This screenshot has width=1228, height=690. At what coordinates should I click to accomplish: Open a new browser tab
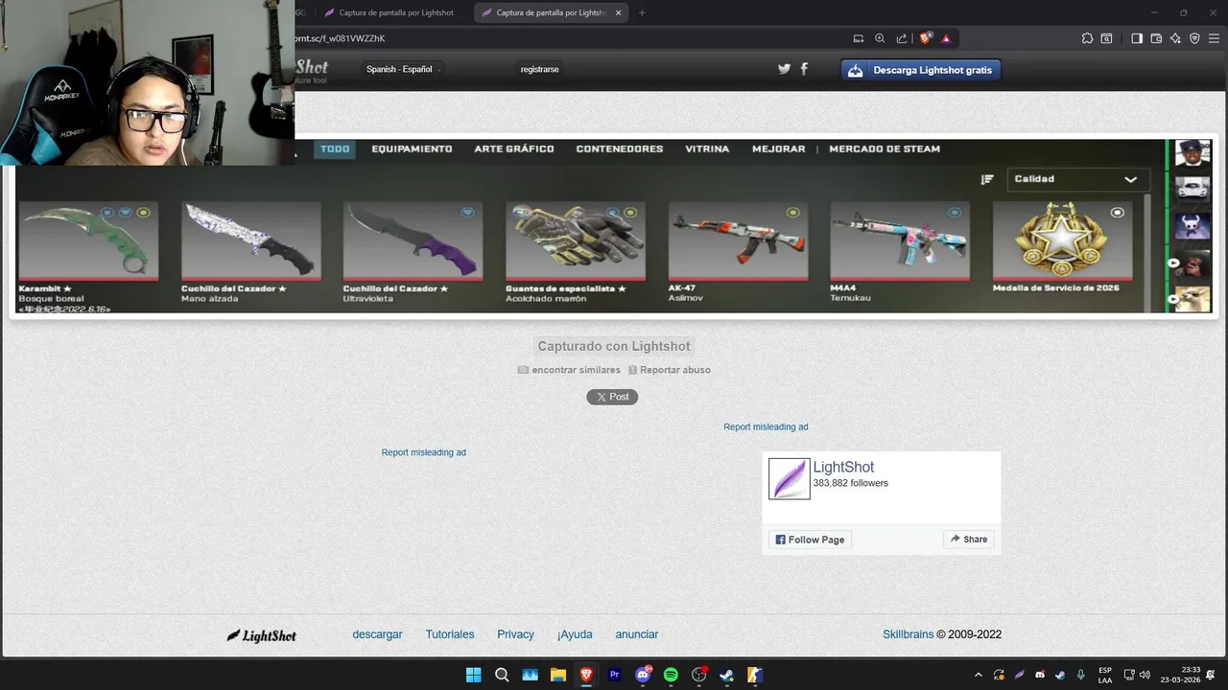click(642, 12)
